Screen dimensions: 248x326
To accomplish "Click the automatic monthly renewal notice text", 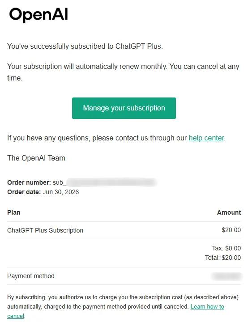I will (x=123, y=72).
